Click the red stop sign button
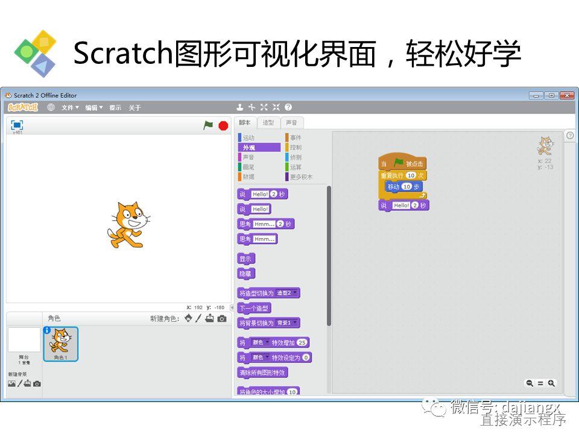The image size is (579, 434). (223, 126)
